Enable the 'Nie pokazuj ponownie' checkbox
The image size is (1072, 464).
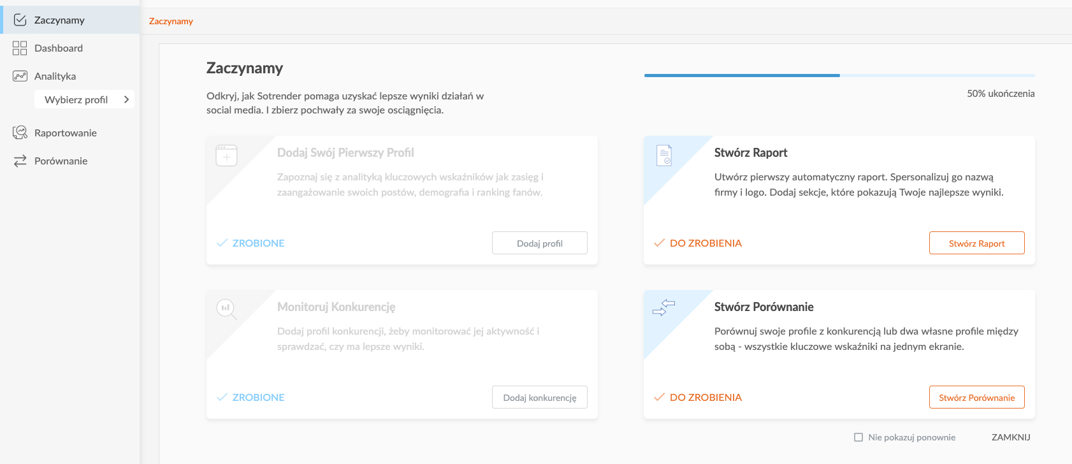pyautogui.click(x=858, y=437)
